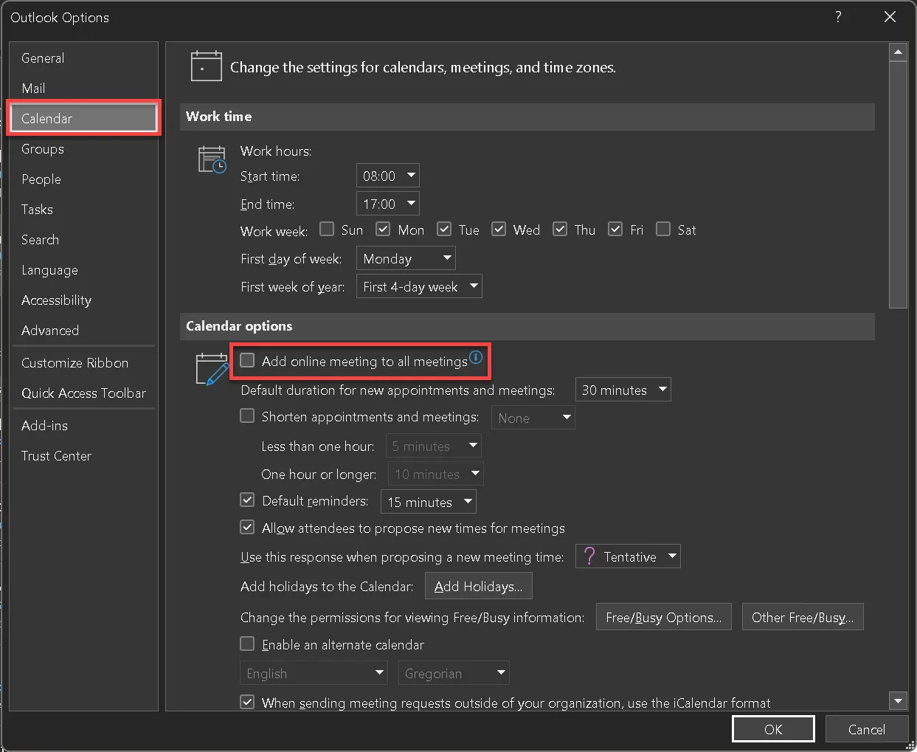The image size is (917, 752).
Task: Enable Sat in the work week
Action: click(x=663, y=229)
